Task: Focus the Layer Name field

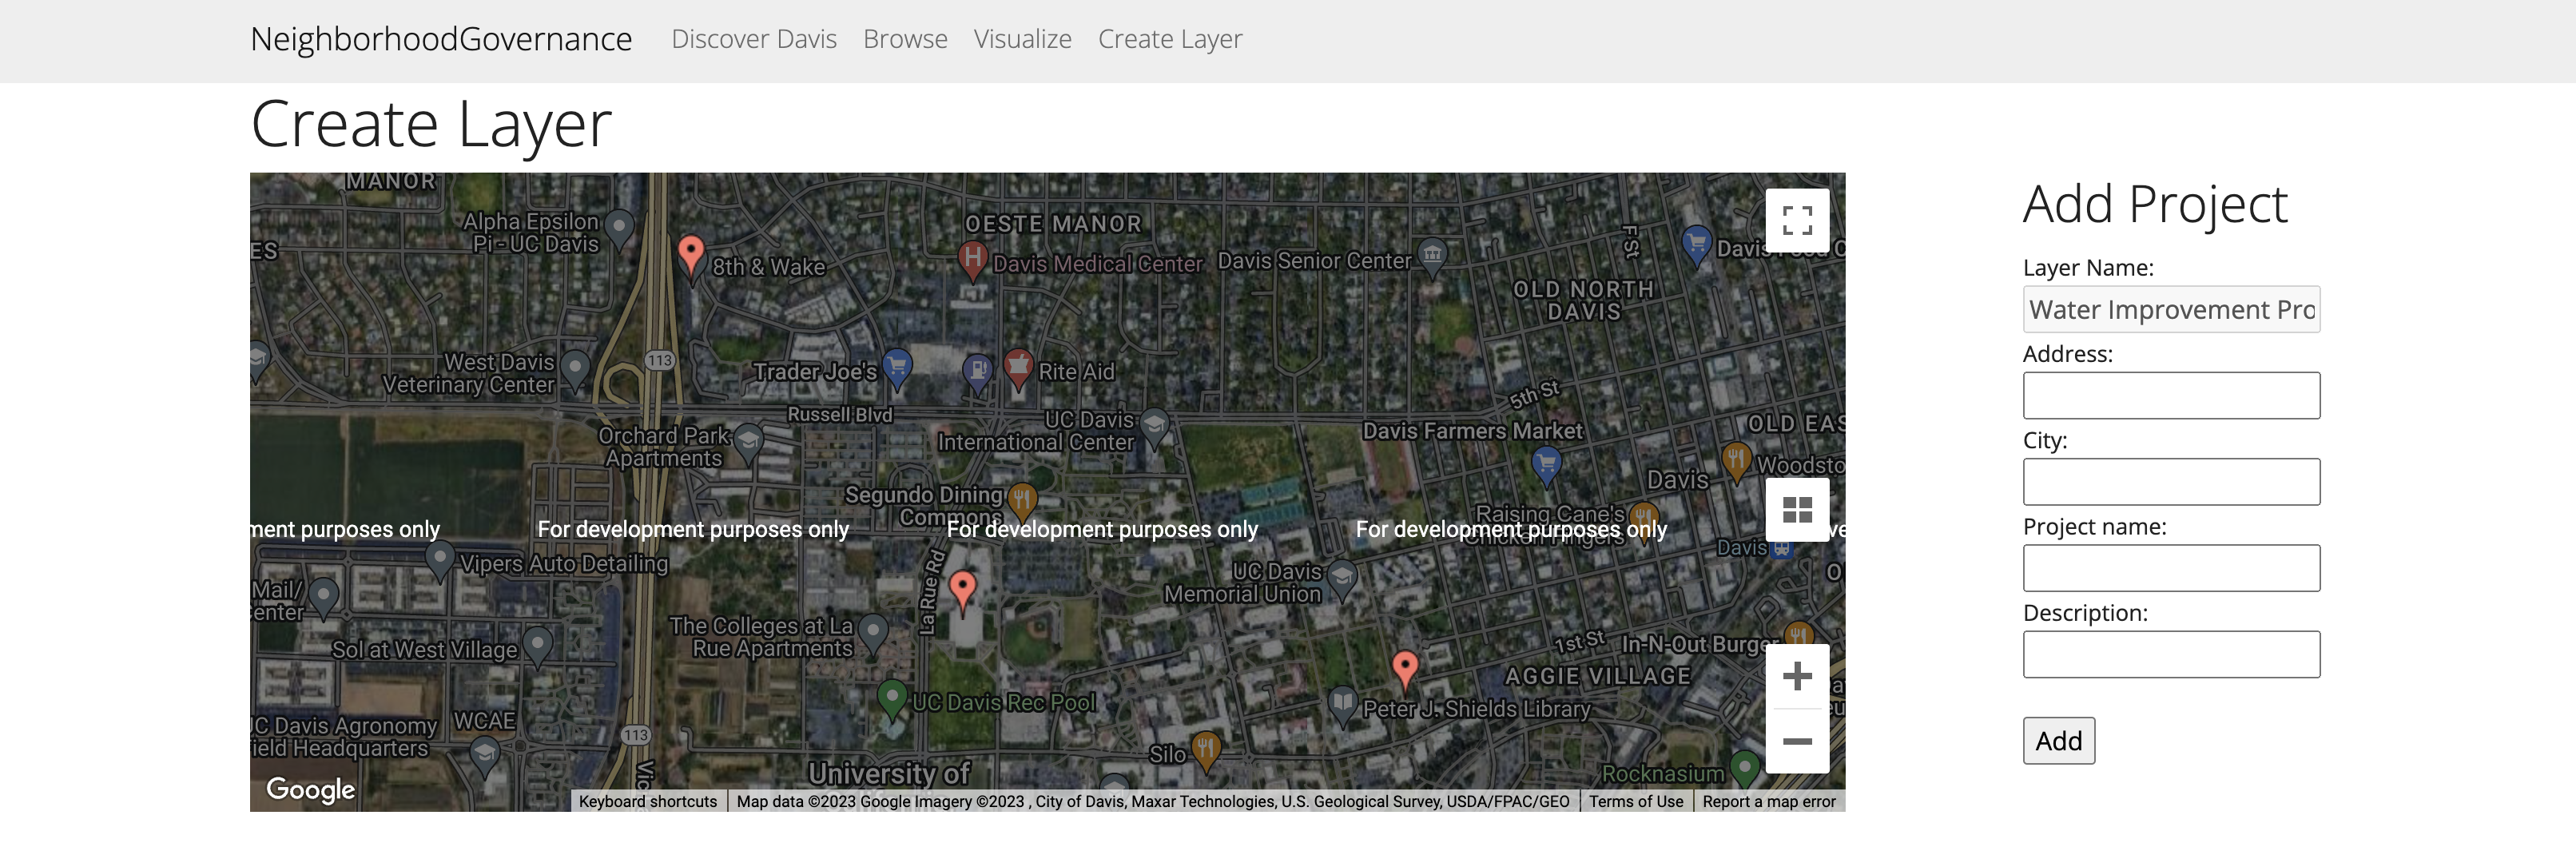Action: [x=2171, y=309]
